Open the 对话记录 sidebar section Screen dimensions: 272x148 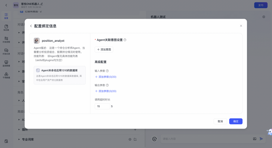[x=6, y=51]
